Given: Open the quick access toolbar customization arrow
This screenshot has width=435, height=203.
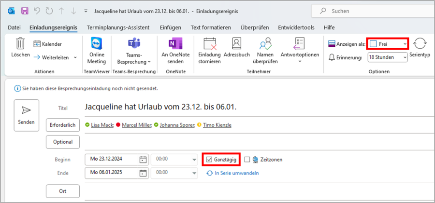Looking at the screenshot, I should click(86, 12).
